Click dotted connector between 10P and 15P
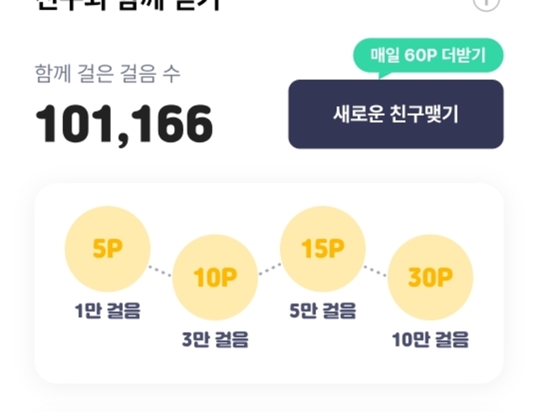The width and height of the screenshot is (538, 412). tap(269, 267)
